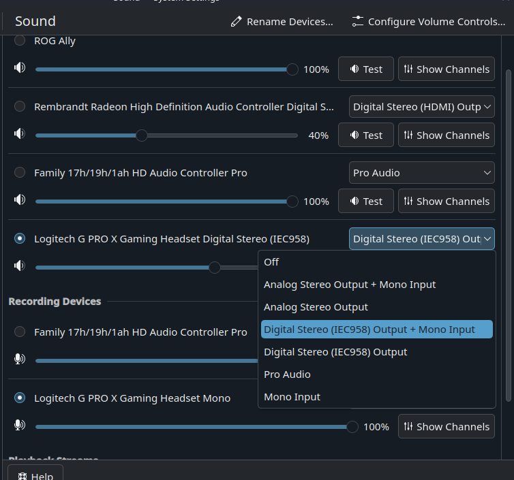
Task: Click the Rembrandt Radeon 40% volume slider
Action: tap(166, 135)
